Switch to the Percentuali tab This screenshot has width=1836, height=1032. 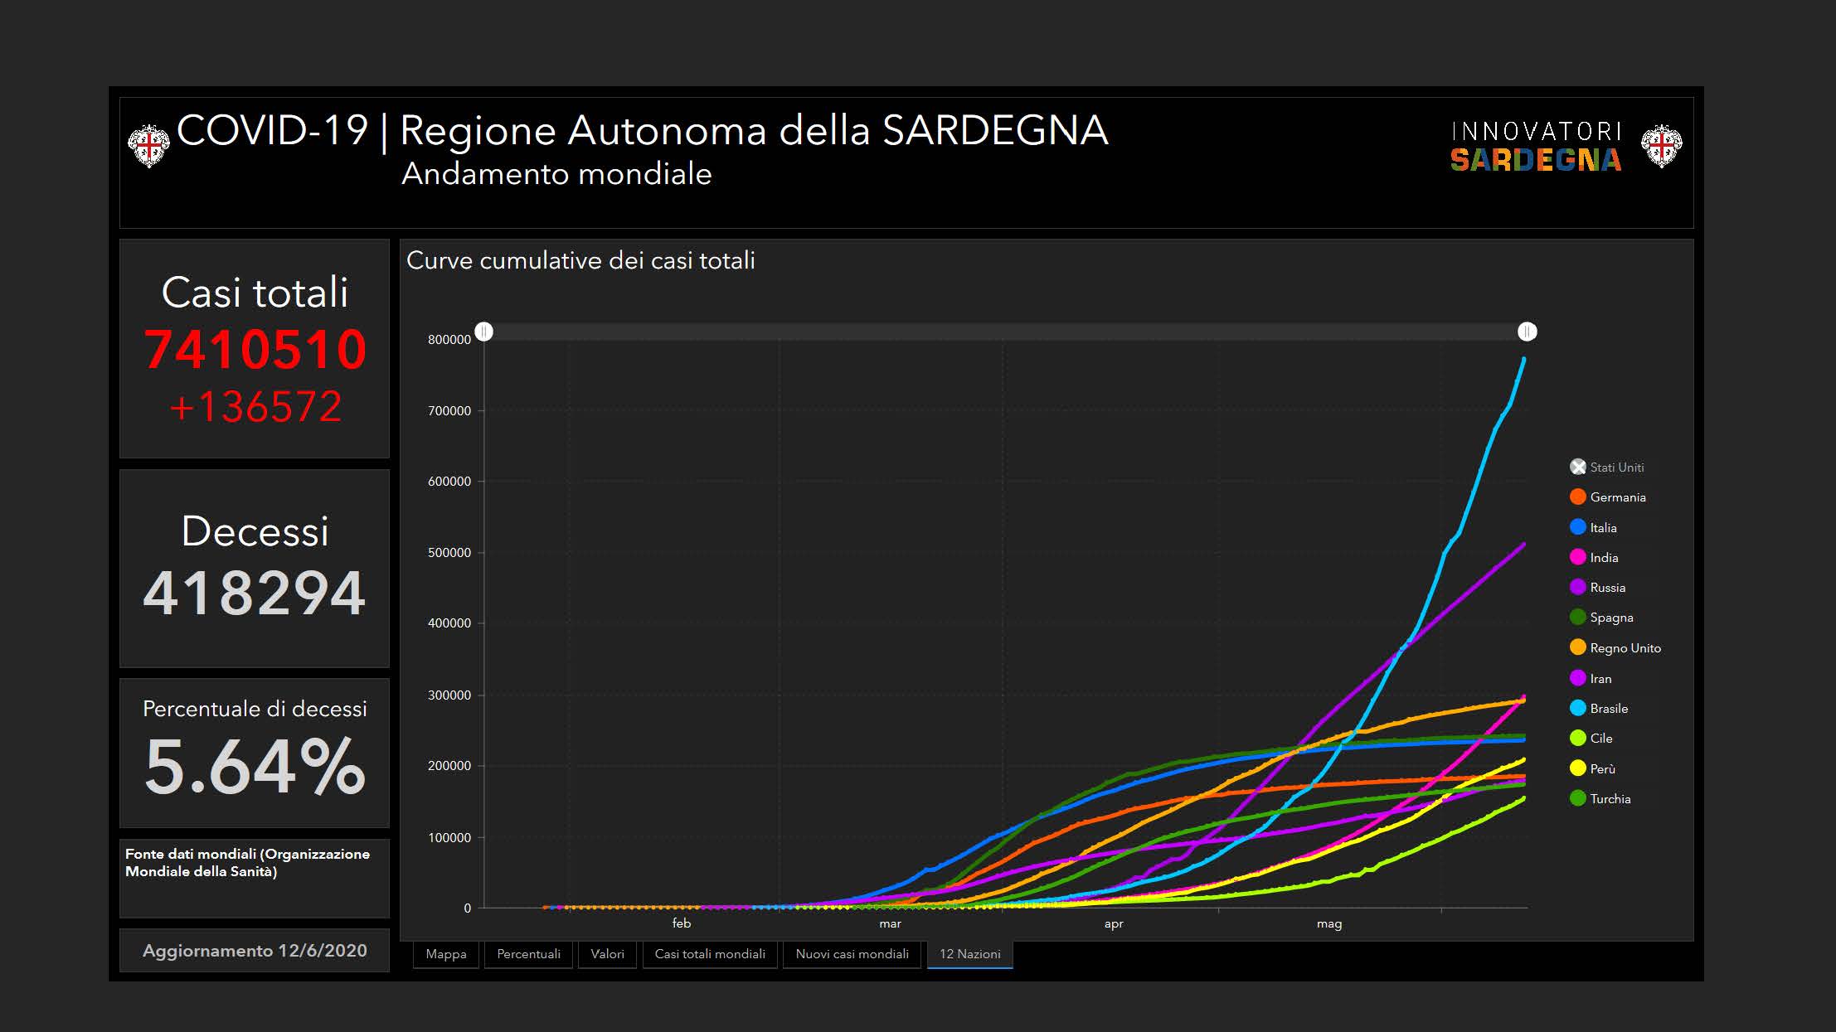tap(528, 954)
